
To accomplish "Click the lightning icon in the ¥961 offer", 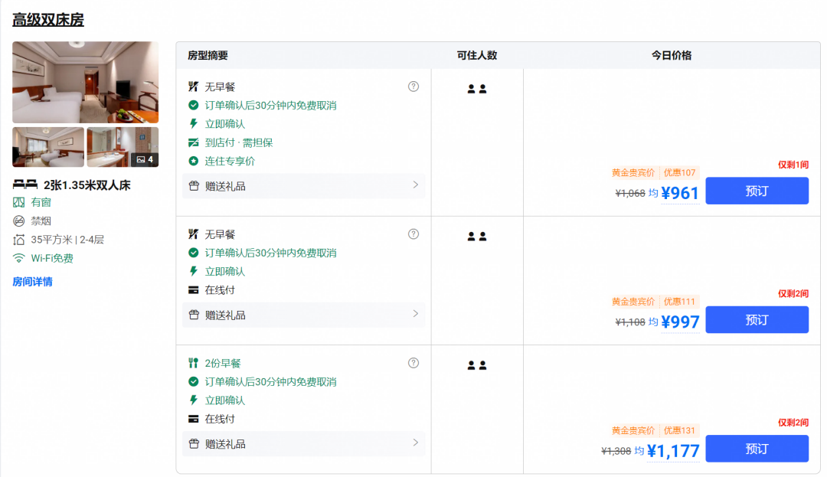I will coord(194,123).
